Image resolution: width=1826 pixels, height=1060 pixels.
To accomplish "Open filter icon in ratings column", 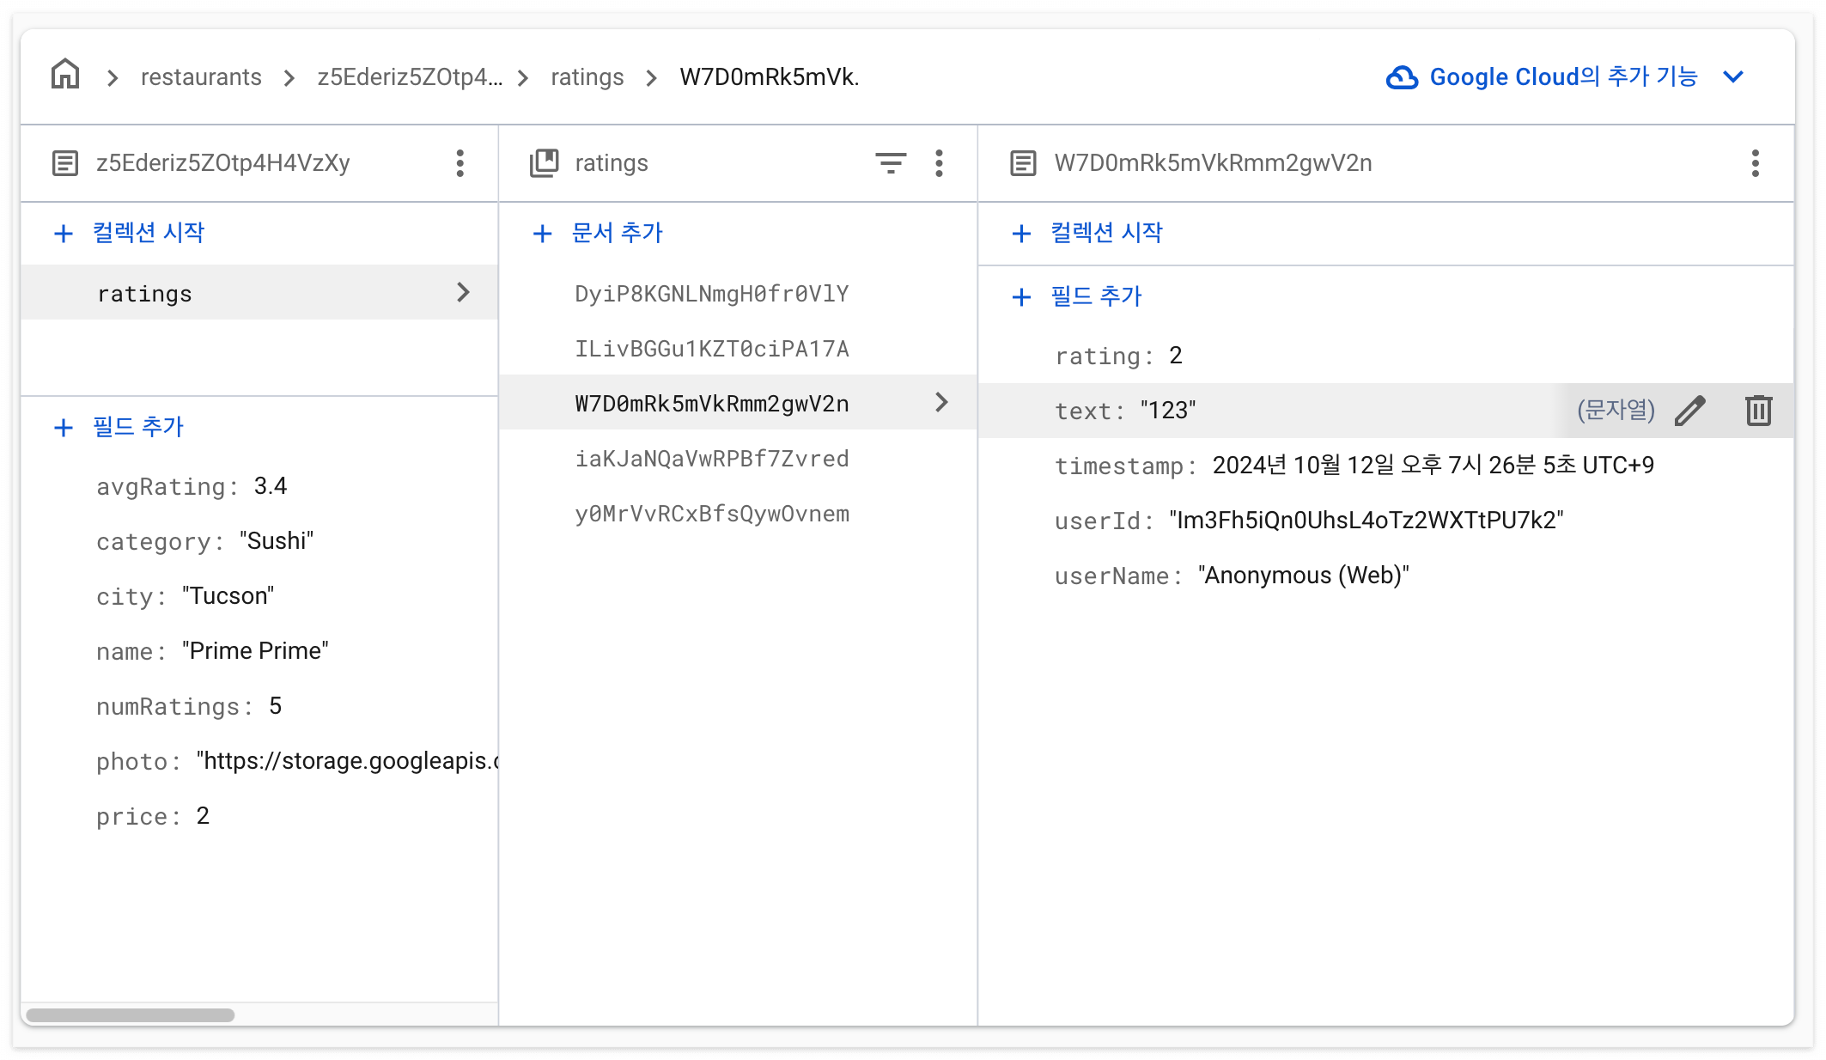I will pyautogui.click(x=890, y=162).
